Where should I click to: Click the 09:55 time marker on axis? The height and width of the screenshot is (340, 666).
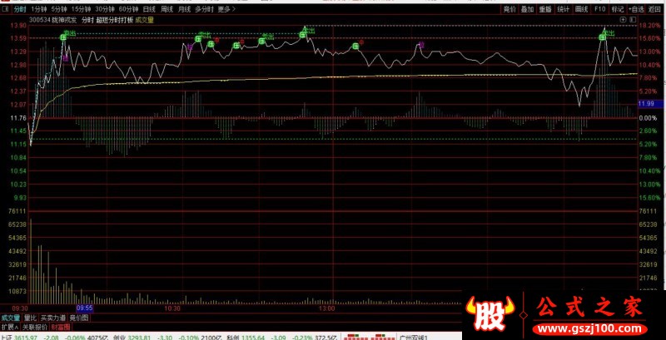(84, 307)
